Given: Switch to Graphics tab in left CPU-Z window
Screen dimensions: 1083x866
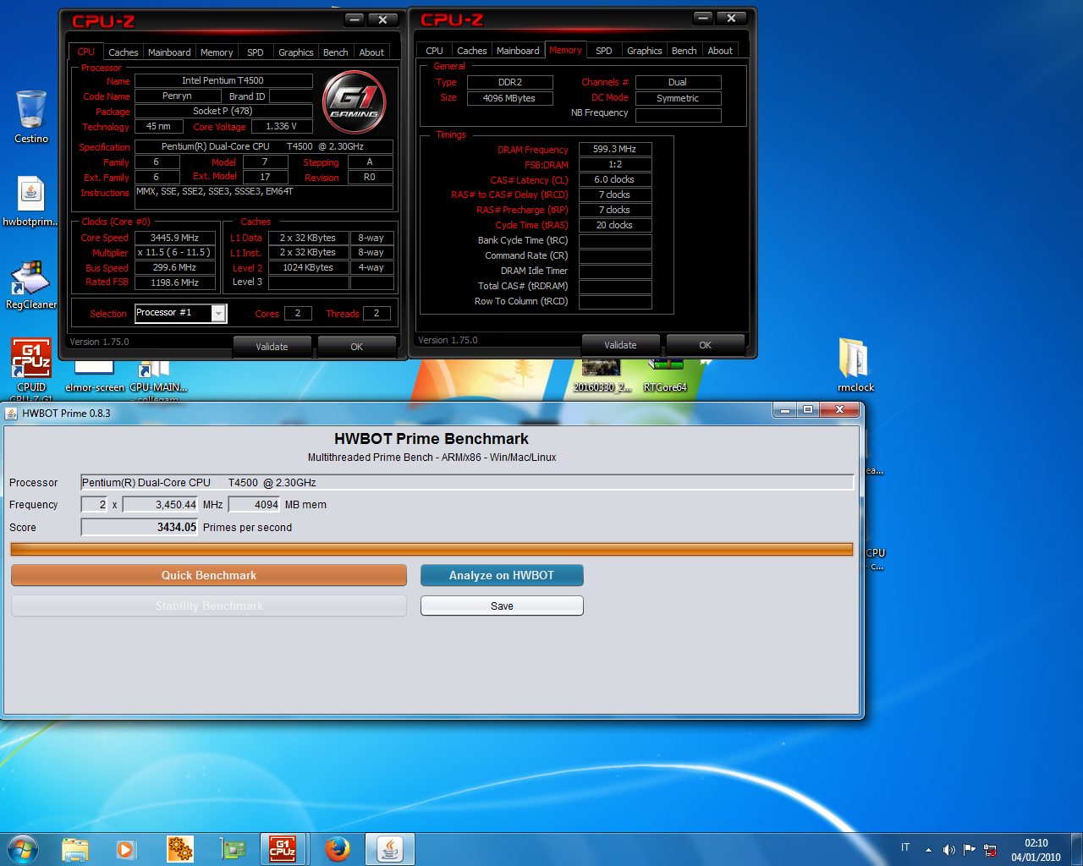Looking at the screenshot, I should pos(296,52).
